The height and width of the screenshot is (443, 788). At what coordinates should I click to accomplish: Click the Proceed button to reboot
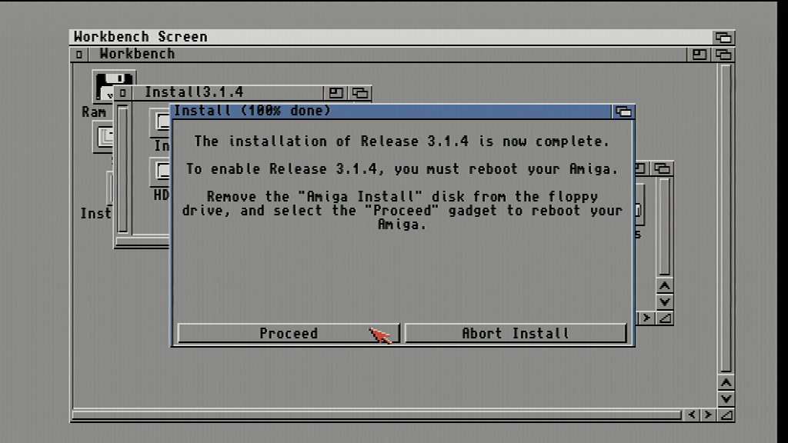pos(289,333)
